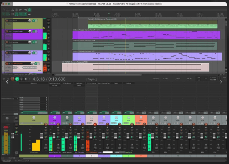Click the time signature field in transport
This screenshot has height=164, width=229.
point(206,79)
